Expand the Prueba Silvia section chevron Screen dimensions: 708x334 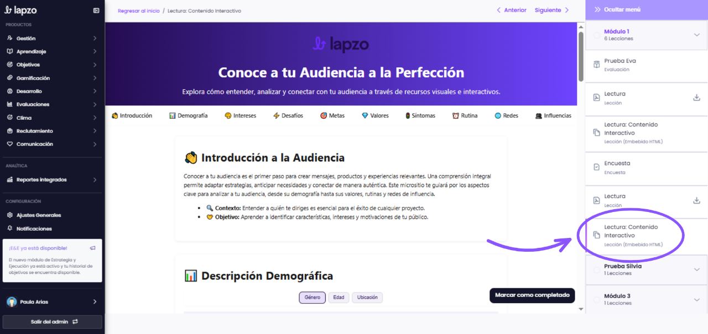tap(696, 269)
